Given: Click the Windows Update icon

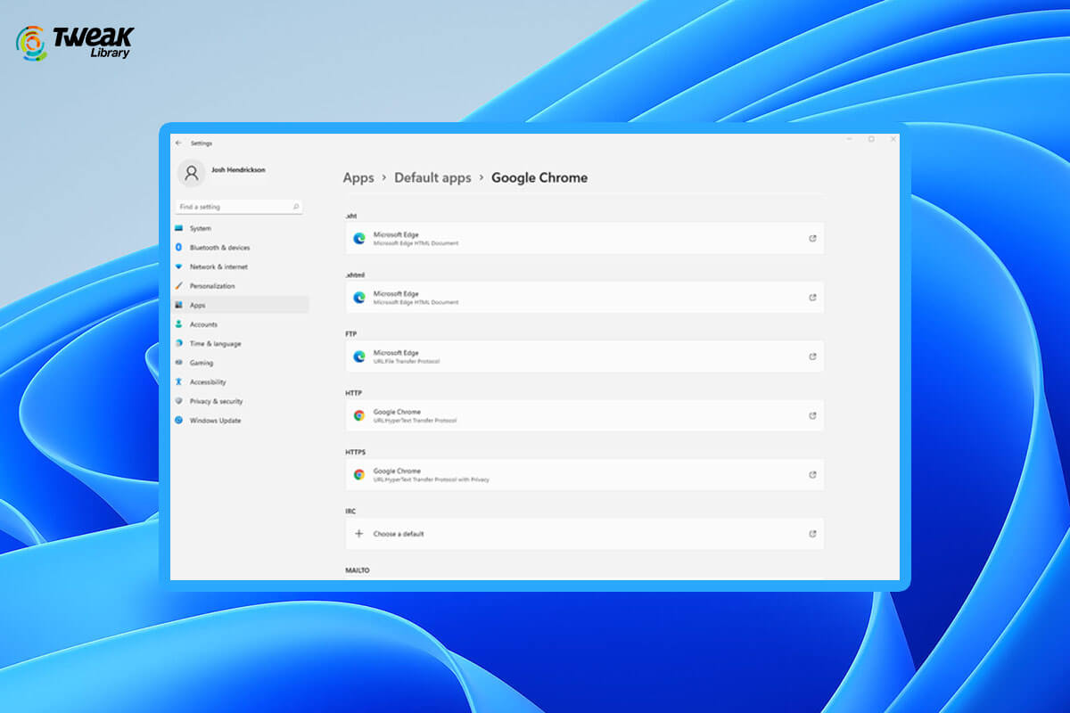Looking at the screenshot, I should tap(177, 420).
